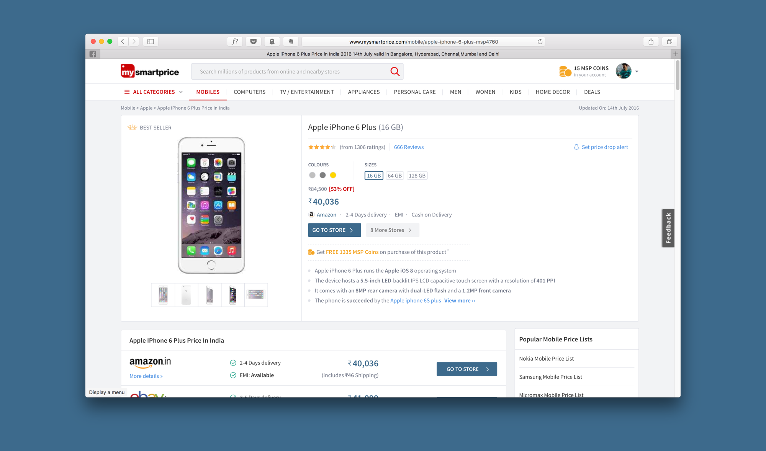Open the DEALS navigation tab
The height and width of the screenshot is (451, 766).
coord(592,92)
